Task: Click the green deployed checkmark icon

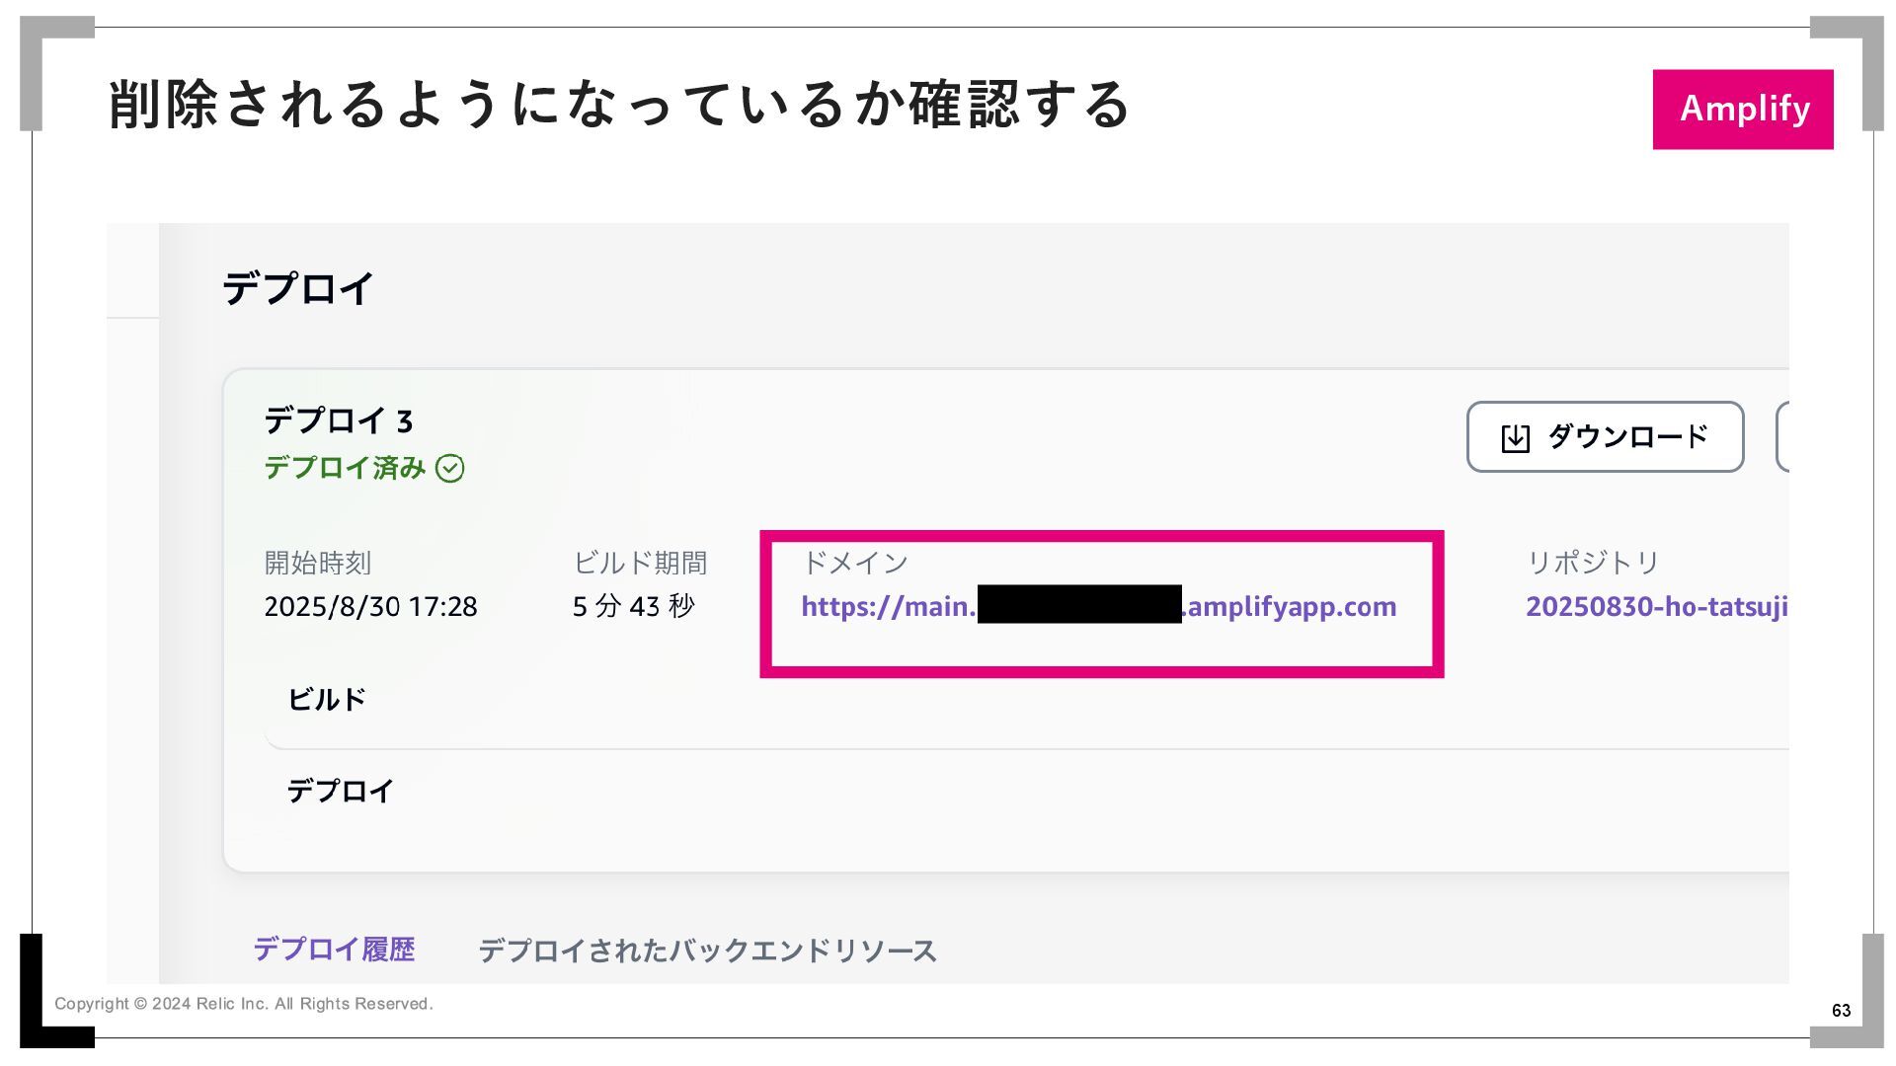Action: (450, 468)
